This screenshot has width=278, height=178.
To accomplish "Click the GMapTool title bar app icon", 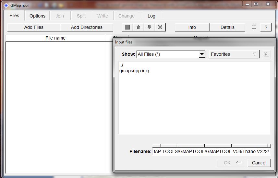I will (x=6, y=5).
